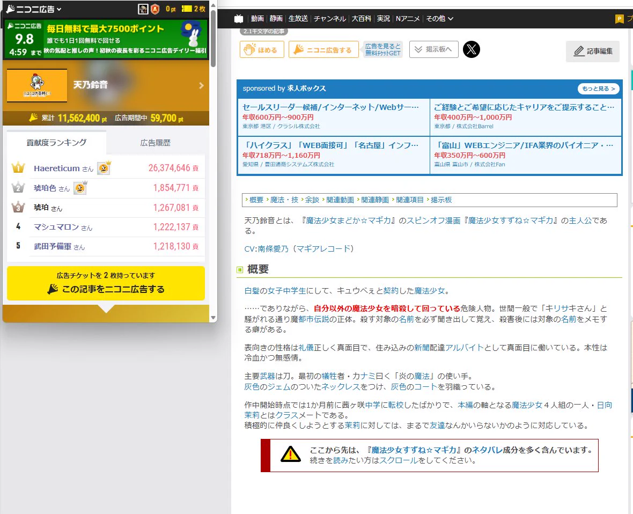Jump to 掲示板 section anchor
Image resolution: width=633 pixels, height=514 pixels.
point(441,200)
